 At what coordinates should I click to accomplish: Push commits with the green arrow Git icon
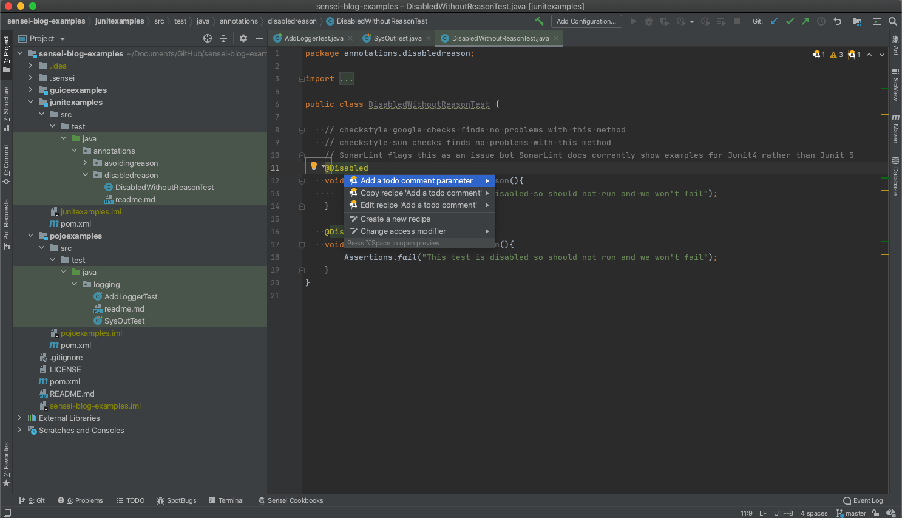805,21
